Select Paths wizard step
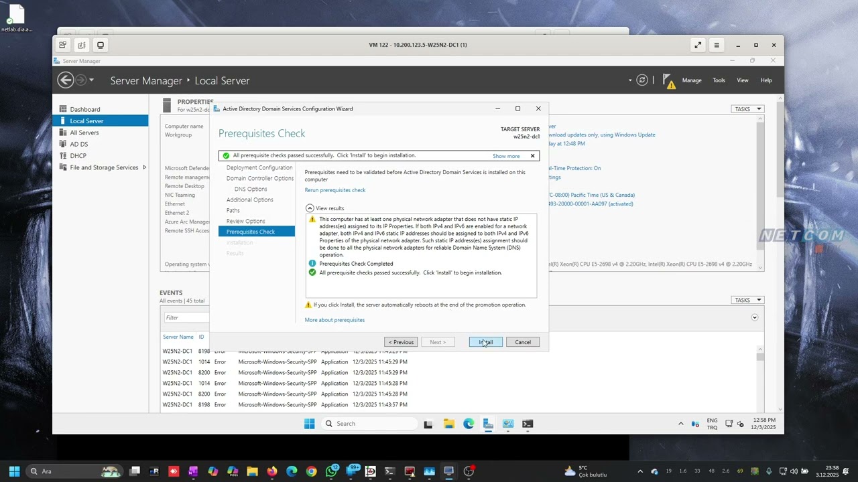 233,210
